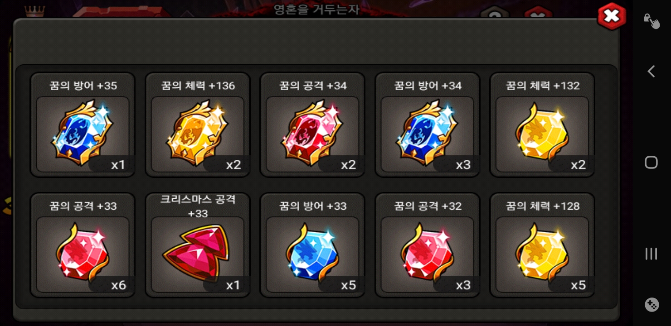Select the yellow 꿈의 체력 +132 gem
The height and width of the screenshot is (326, 671).
point(542,134)
